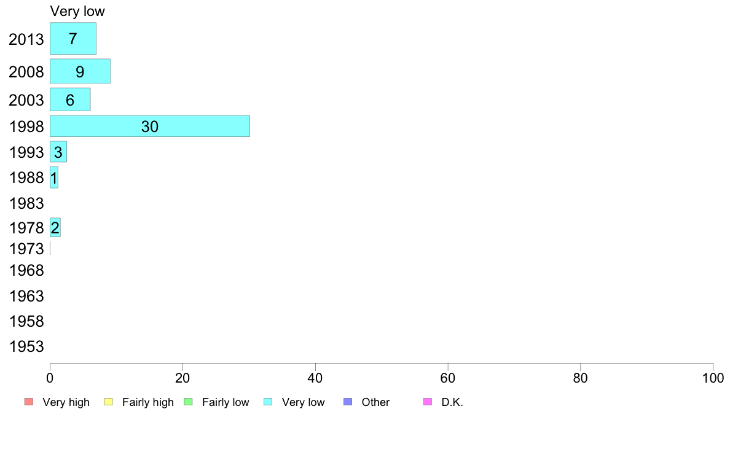Click the Very low chart title
730x452 pixels.
coord(77,11)
